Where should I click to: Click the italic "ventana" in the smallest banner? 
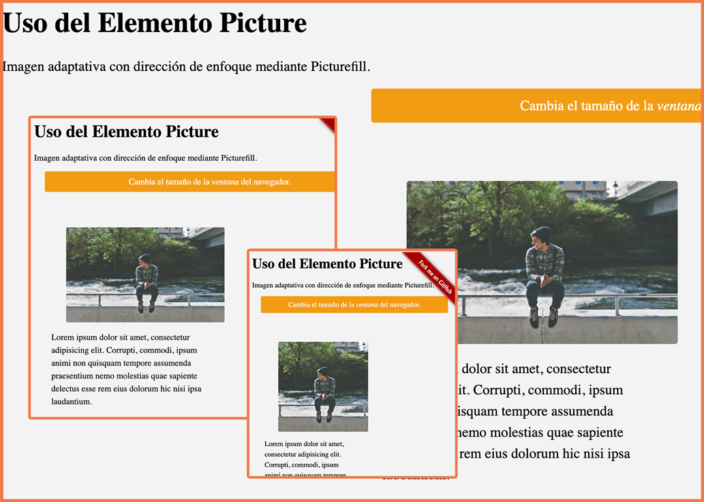coord(367,305)
